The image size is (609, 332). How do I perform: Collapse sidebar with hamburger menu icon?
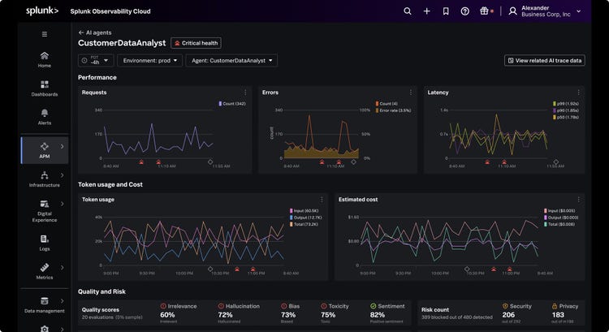[x=45, y=34]
